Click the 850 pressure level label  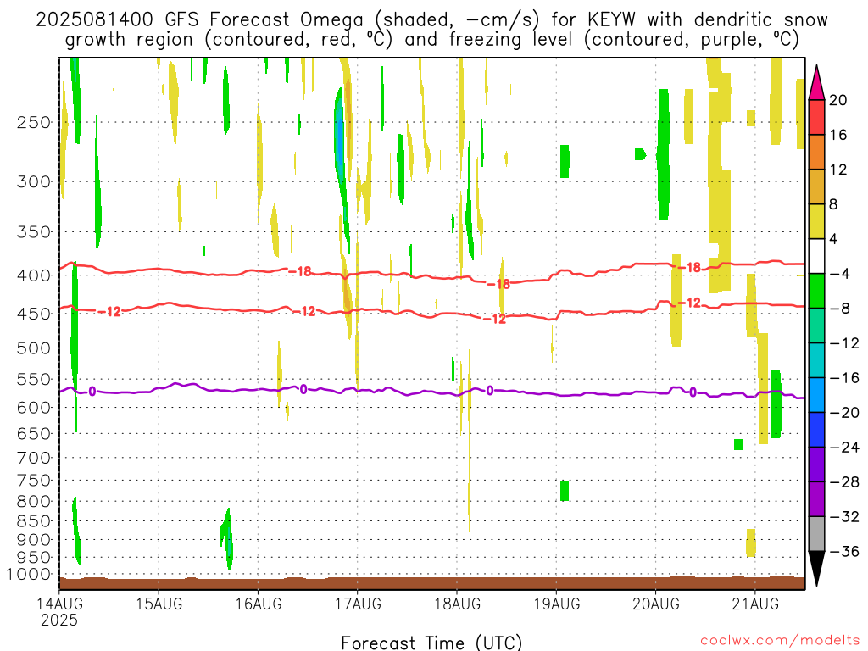click(34, 521)
